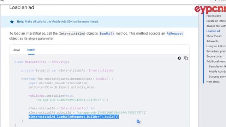Open Mobile Ads Garage link
This screenshot has height=127, width=226.
pos(218,71)
